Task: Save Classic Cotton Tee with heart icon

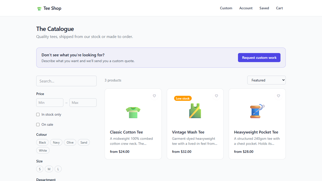Action: pos(154,96)
